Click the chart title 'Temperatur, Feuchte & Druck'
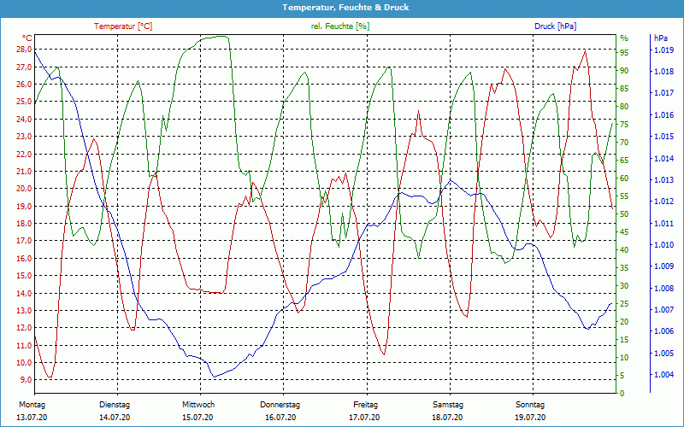Image resolution: width=684 pixels, height=427 pixels. 345,8
